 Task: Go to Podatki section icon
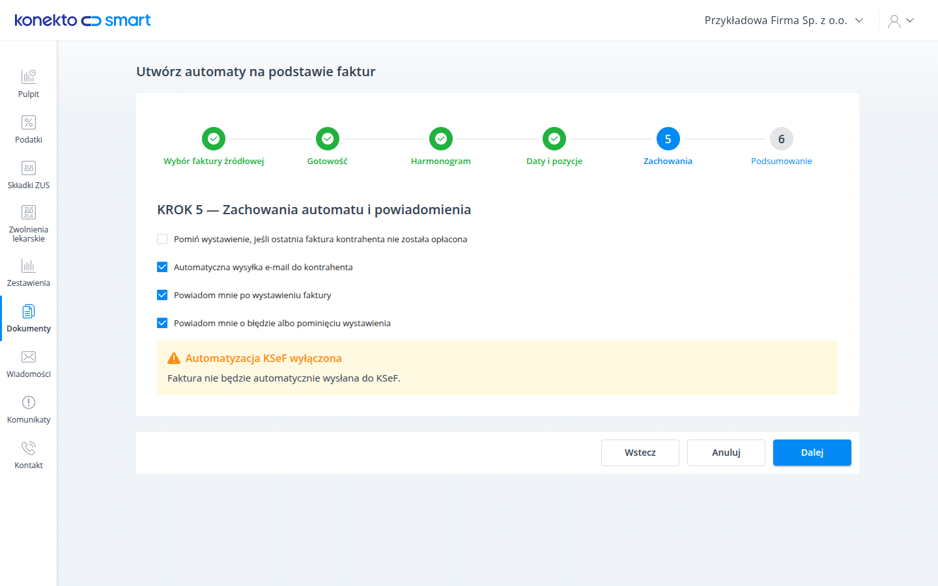[29, 122]
